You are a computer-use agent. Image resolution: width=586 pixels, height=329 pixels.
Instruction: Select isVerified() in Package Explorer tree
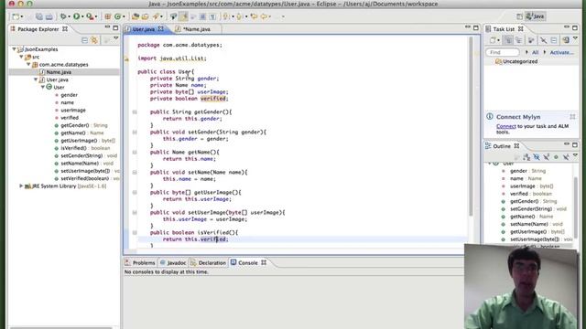tap(73, 148)
